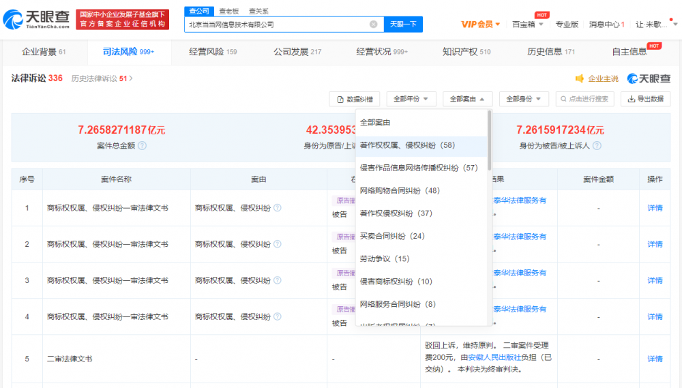Switch to the 知识产权 tab
682x388 pixels.
(x=466, y=52)
